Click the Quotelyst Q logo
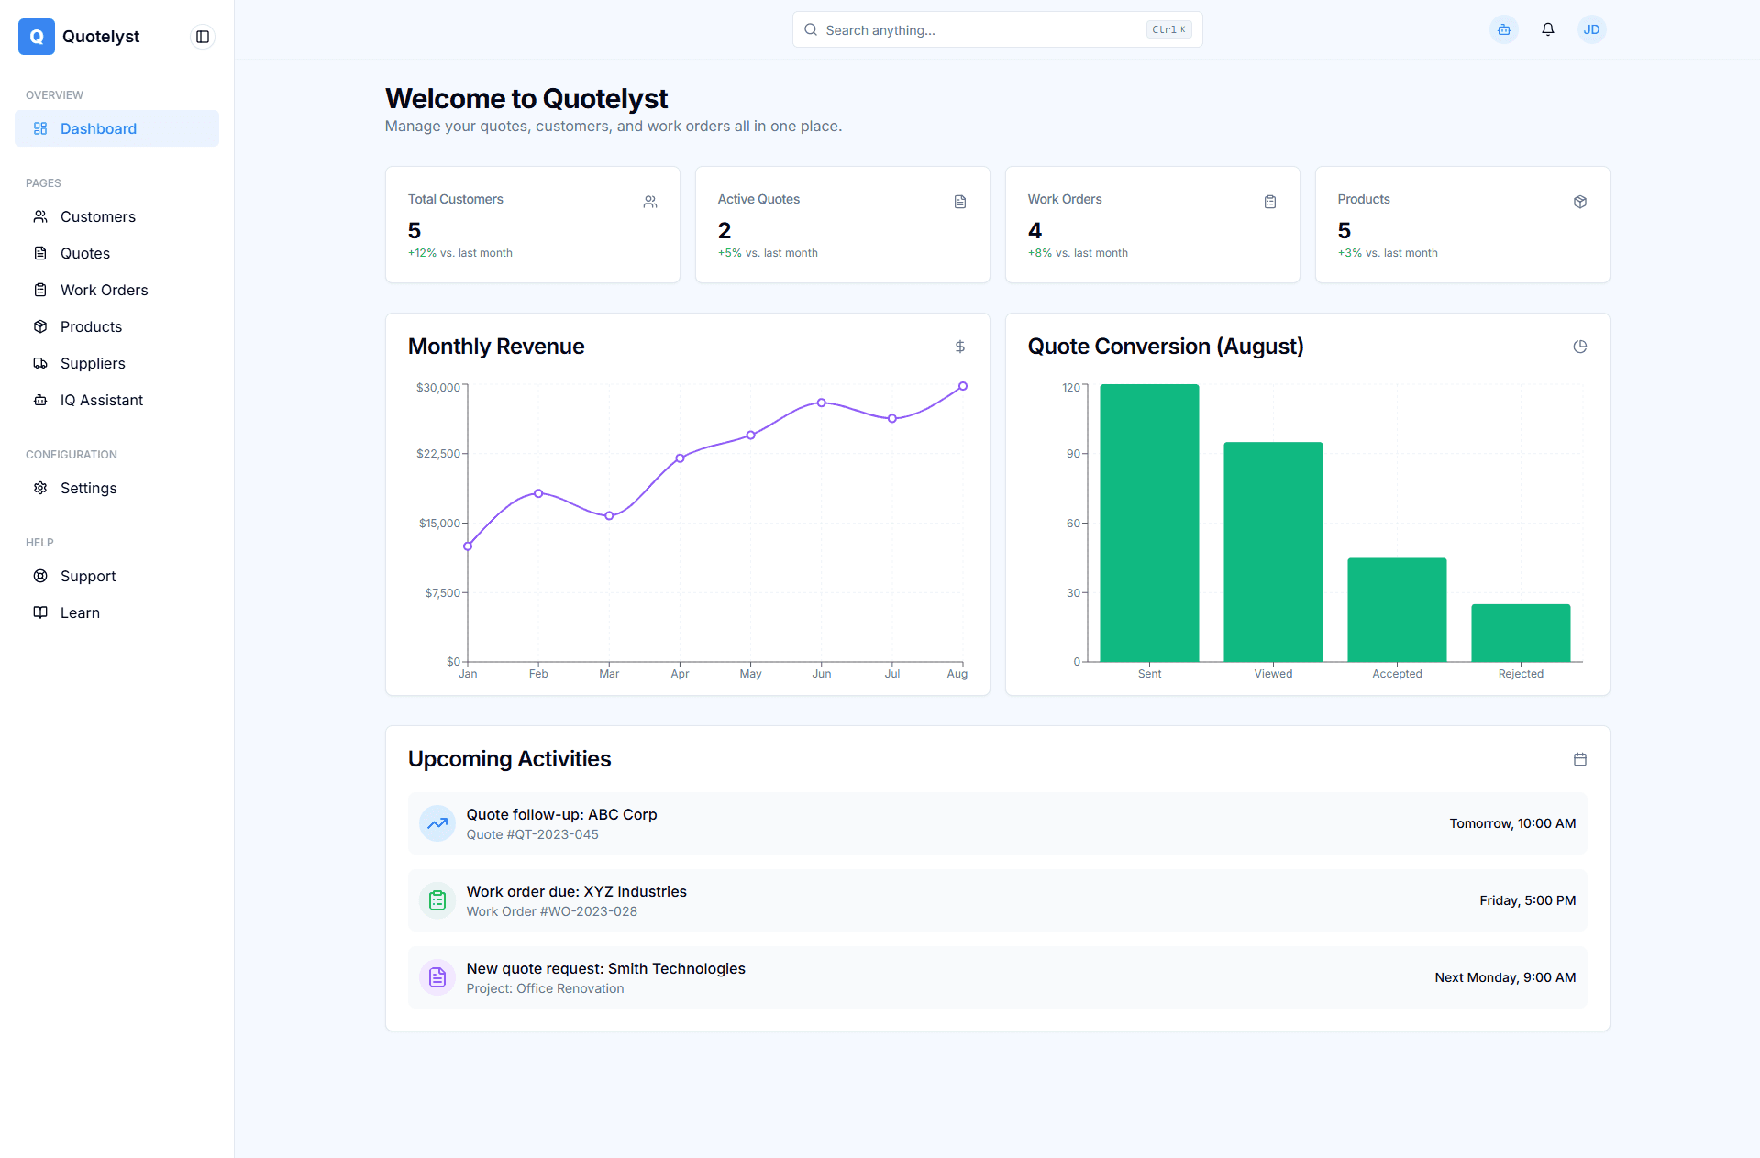The width and height of the screenshot is (1760, 1158). 37,37
